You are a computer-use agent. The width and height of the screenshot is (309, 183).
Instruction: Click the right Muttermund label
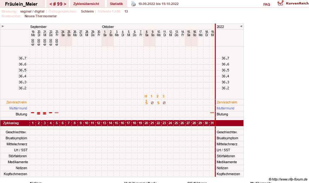click(x=226, y=108)
